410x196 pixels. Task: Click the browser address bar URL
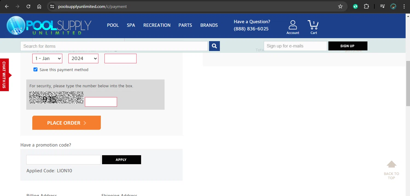(92, 7)
